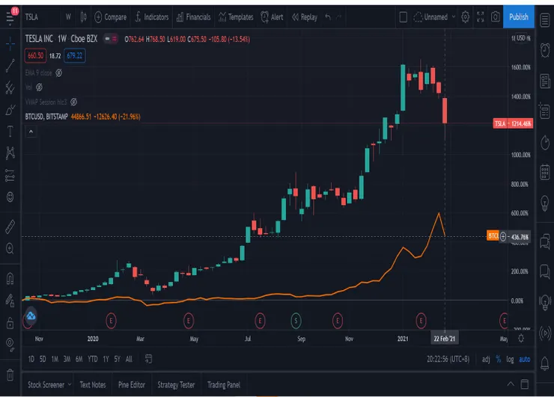The image size is (554, 397).
Task: Open the chart patterns tool
Action: 10,153
